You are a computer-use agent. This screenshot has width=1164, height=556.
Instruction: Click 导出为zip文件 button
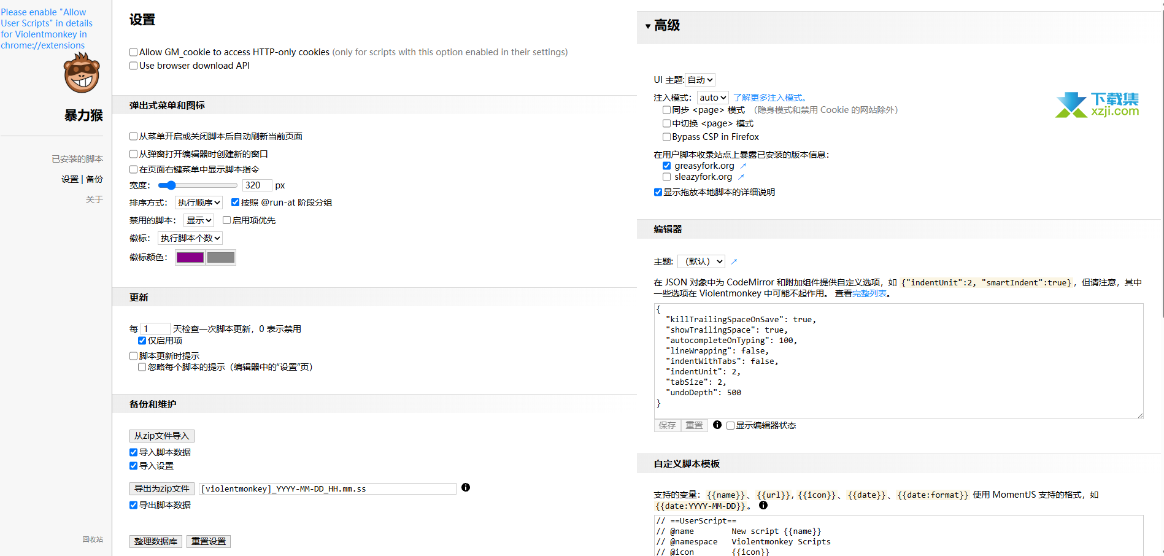[x=162, y=488]
